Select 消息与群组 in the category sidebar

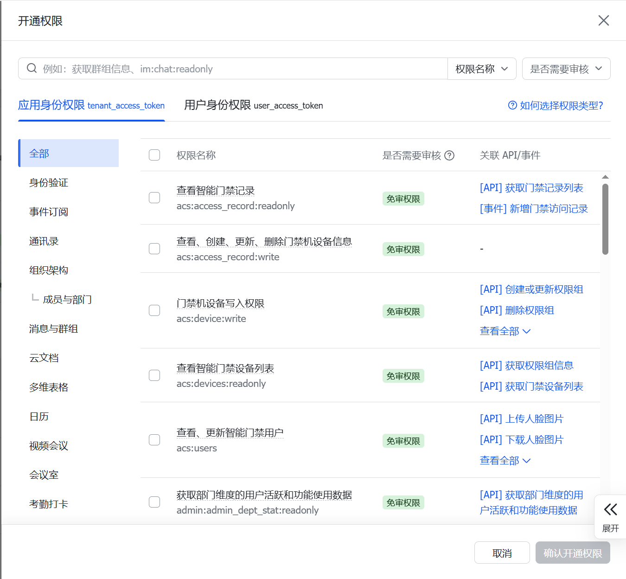(53, 329)
